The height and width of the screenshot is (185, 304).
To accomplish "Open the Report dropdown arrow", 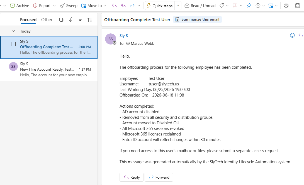I will coord(55,6).
